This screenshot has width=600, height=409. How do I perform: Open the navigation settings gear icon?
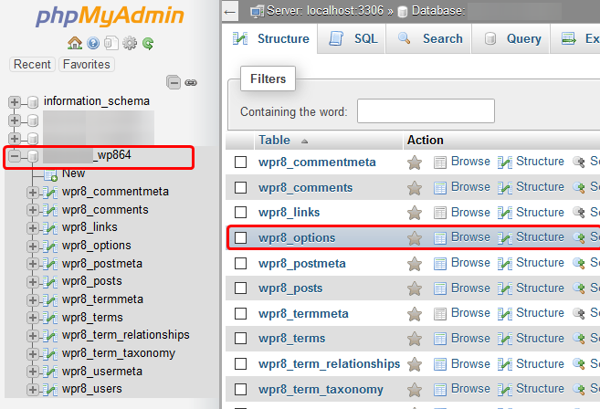click(x=130, y=43)
